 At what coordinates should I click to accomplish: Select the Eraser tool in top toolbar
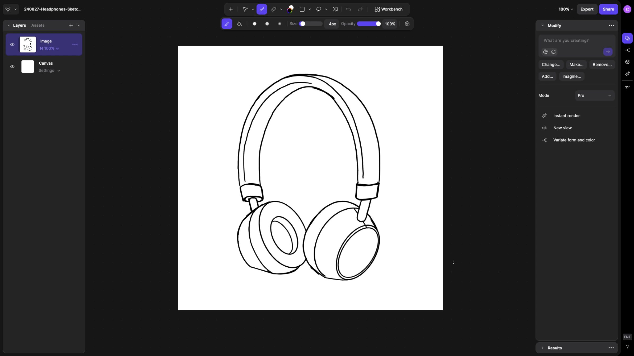[274, 9]
